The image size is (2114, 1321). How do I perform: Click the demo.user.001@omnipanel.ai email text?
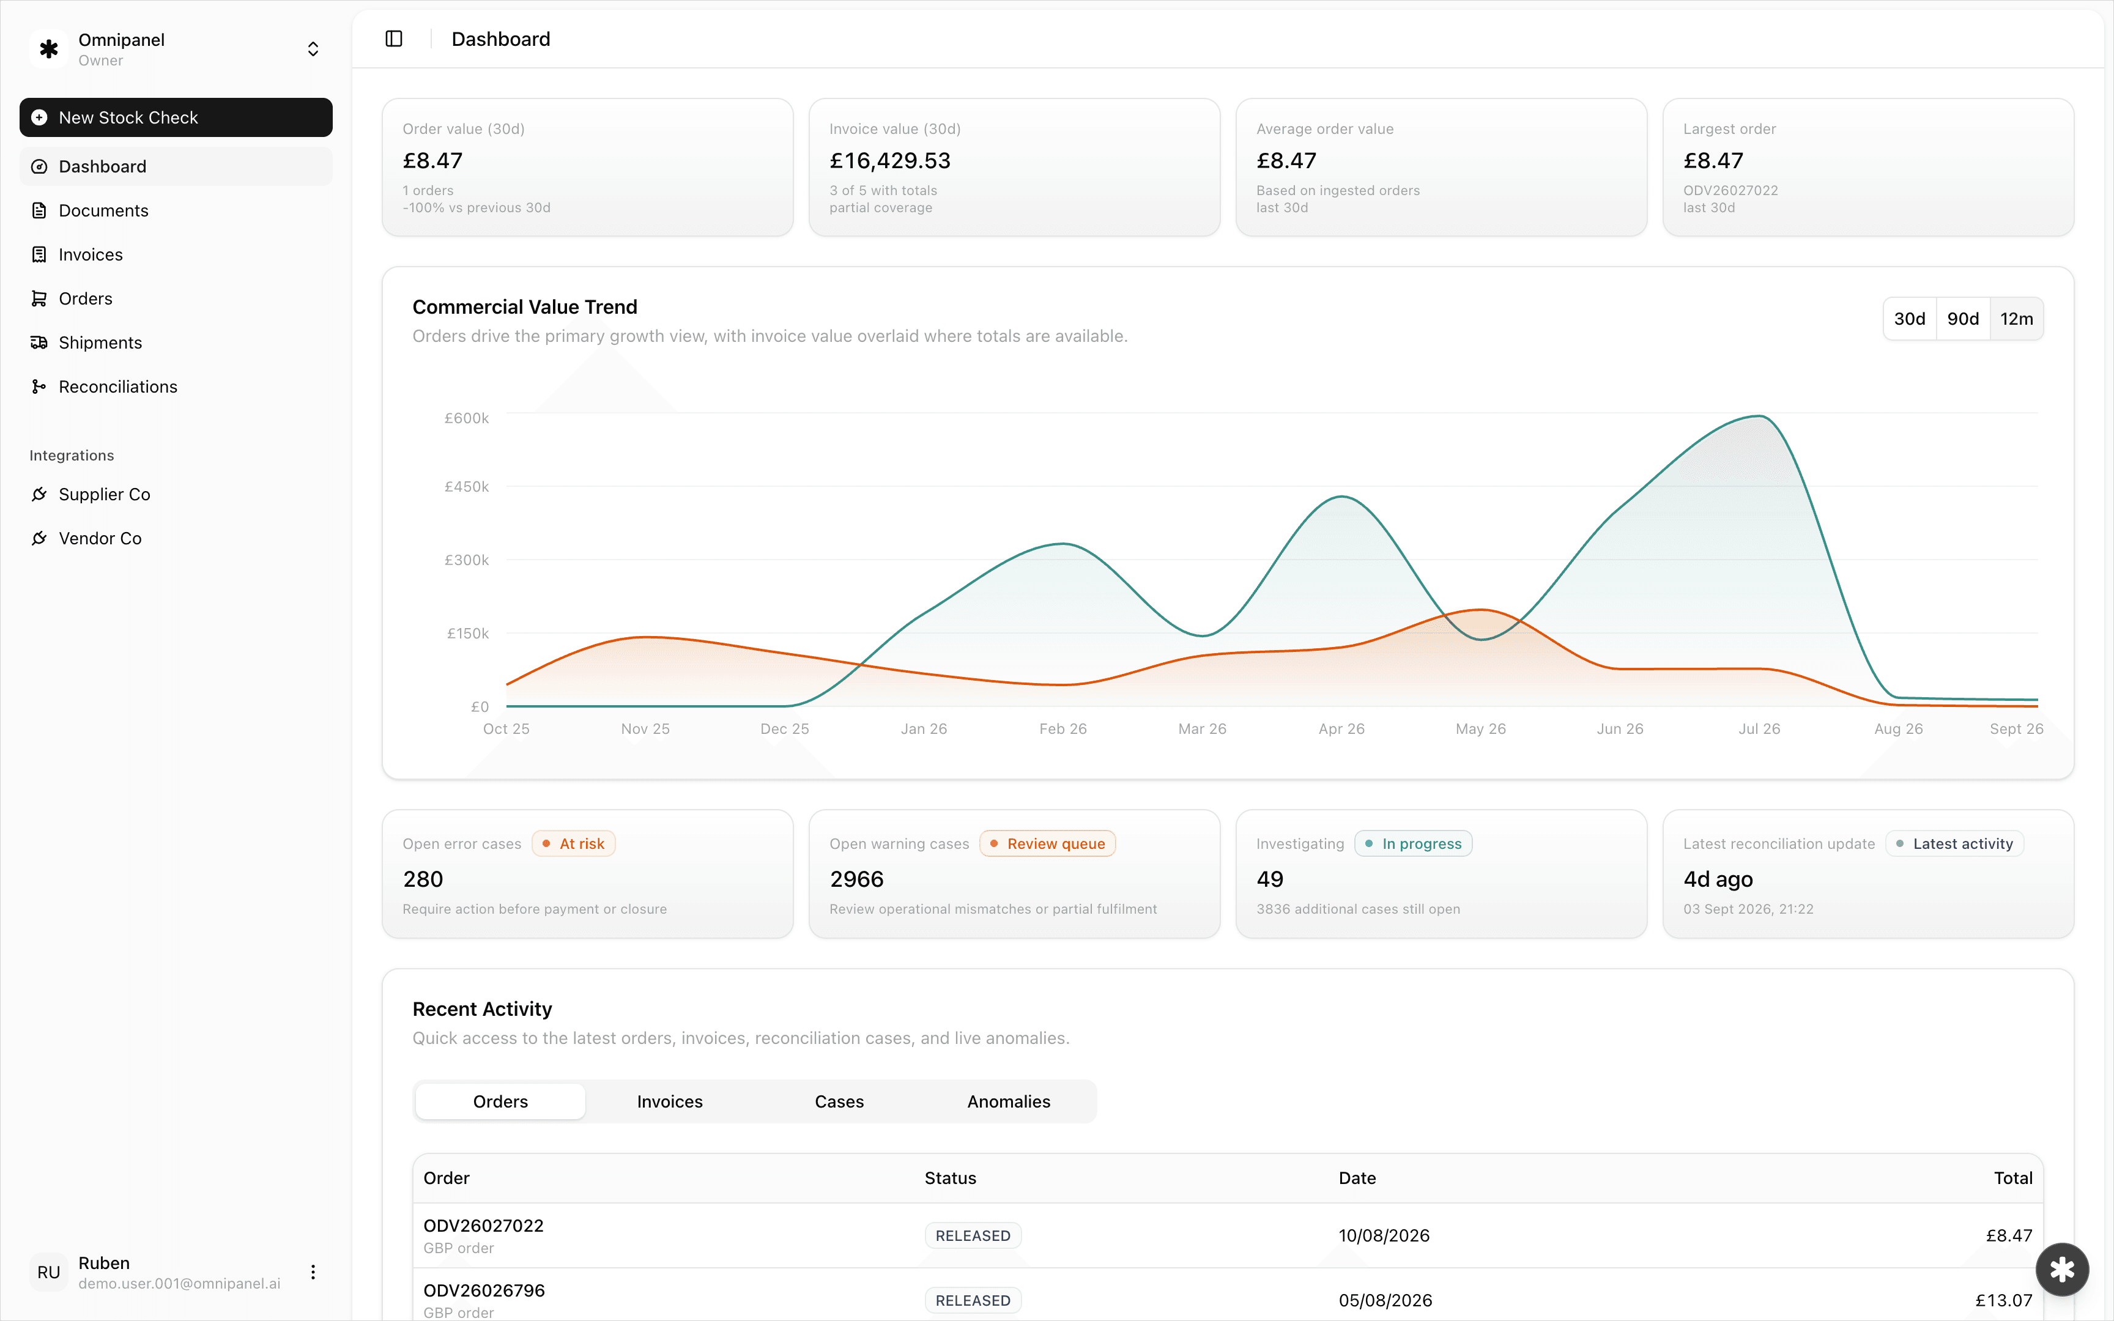click(x=179, y=1284)
